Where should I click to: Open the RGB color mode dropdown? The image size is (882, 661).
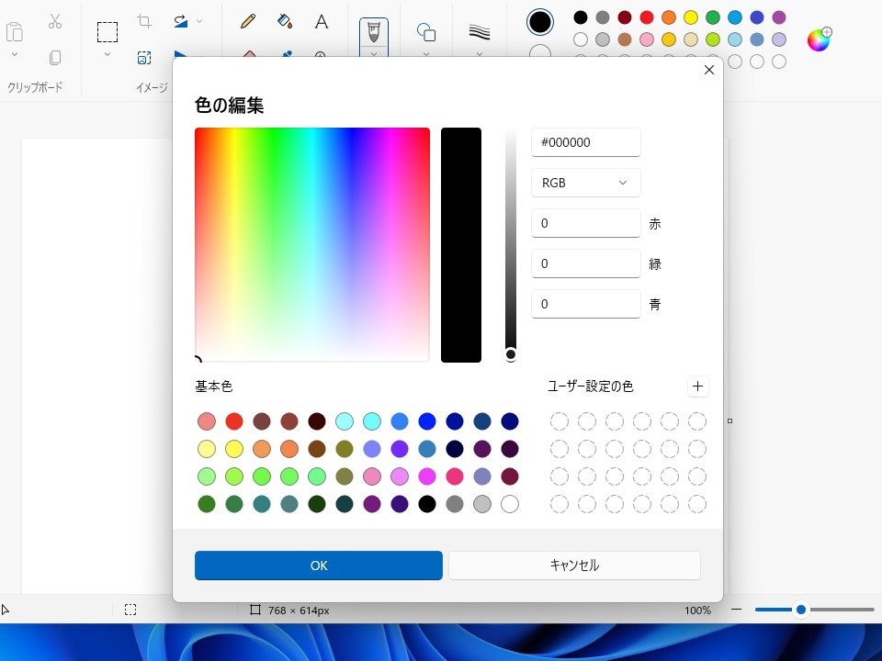click(x=585, y=183)
